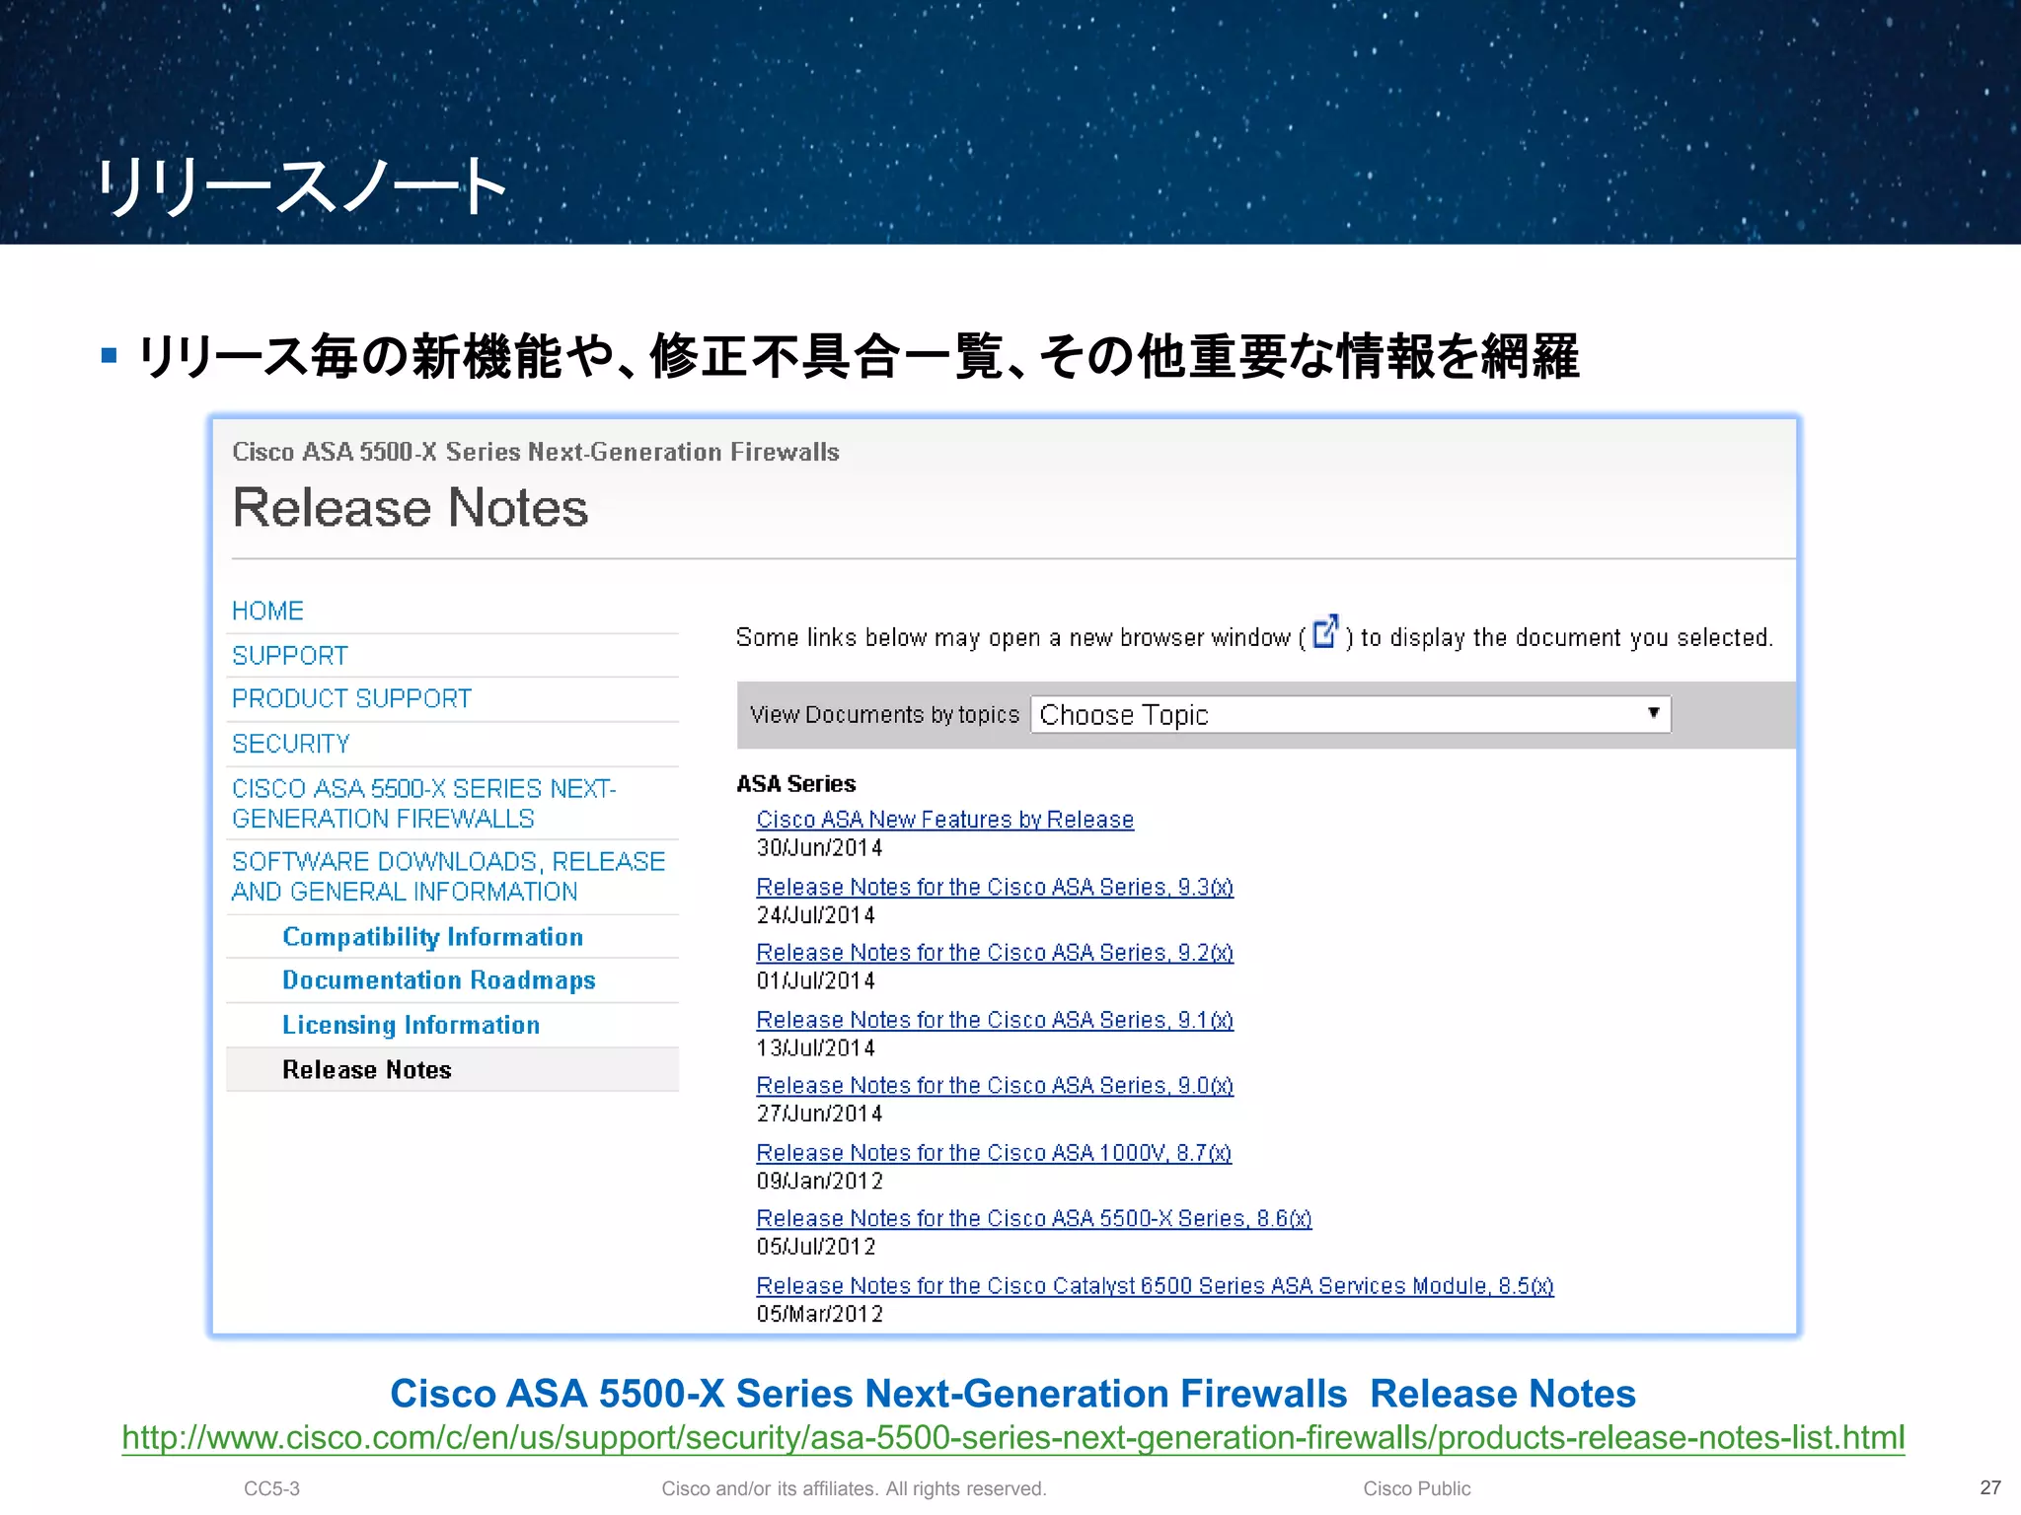Select SECURITY in the sidebar navigation
The height and width of the screenshot is (1515, 2021).
click(x=291, y=744)
